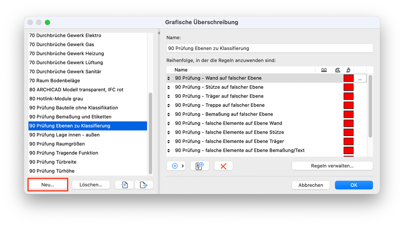Select 90 Prüfung Tragende Funktion
This screenshot has width=404, height=226.
click(88, 153)
